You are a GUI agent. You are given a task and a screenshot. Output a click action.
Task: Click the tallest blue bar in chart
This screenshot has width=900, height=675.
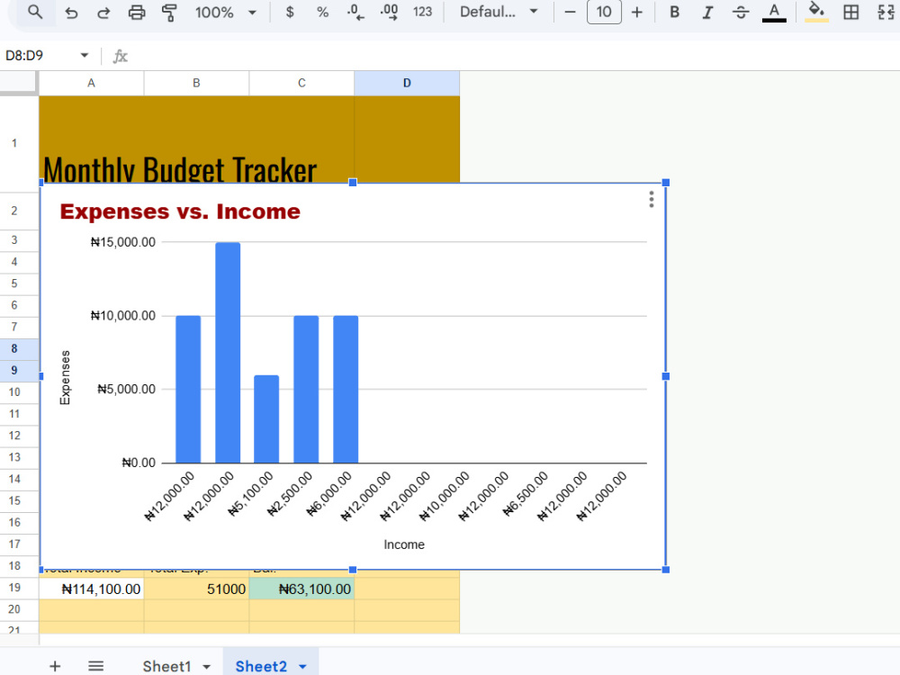(x=228, y=353)
